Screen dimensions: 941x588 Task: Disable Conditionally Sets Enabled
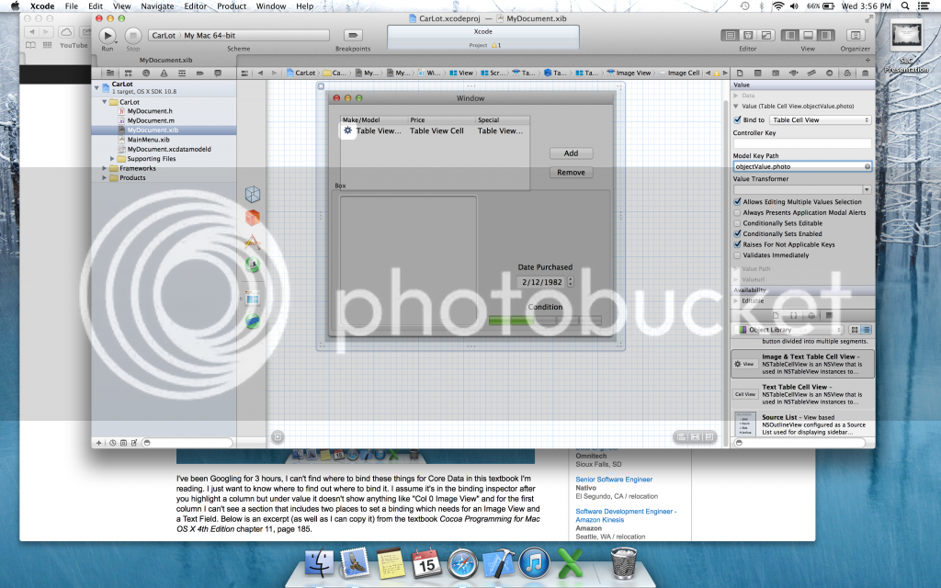pyautogui.click(x=738, y=234)
